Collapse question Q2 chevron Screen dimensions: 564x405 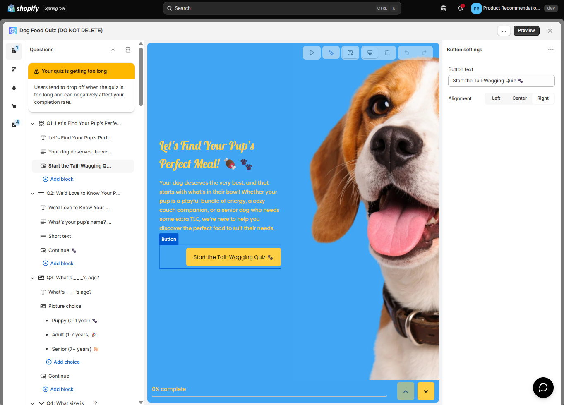(x=32, y=194)
